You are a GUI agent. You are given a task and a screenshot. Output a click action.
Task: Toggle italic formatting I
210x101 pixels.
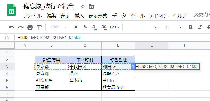[x=200, y=27]
